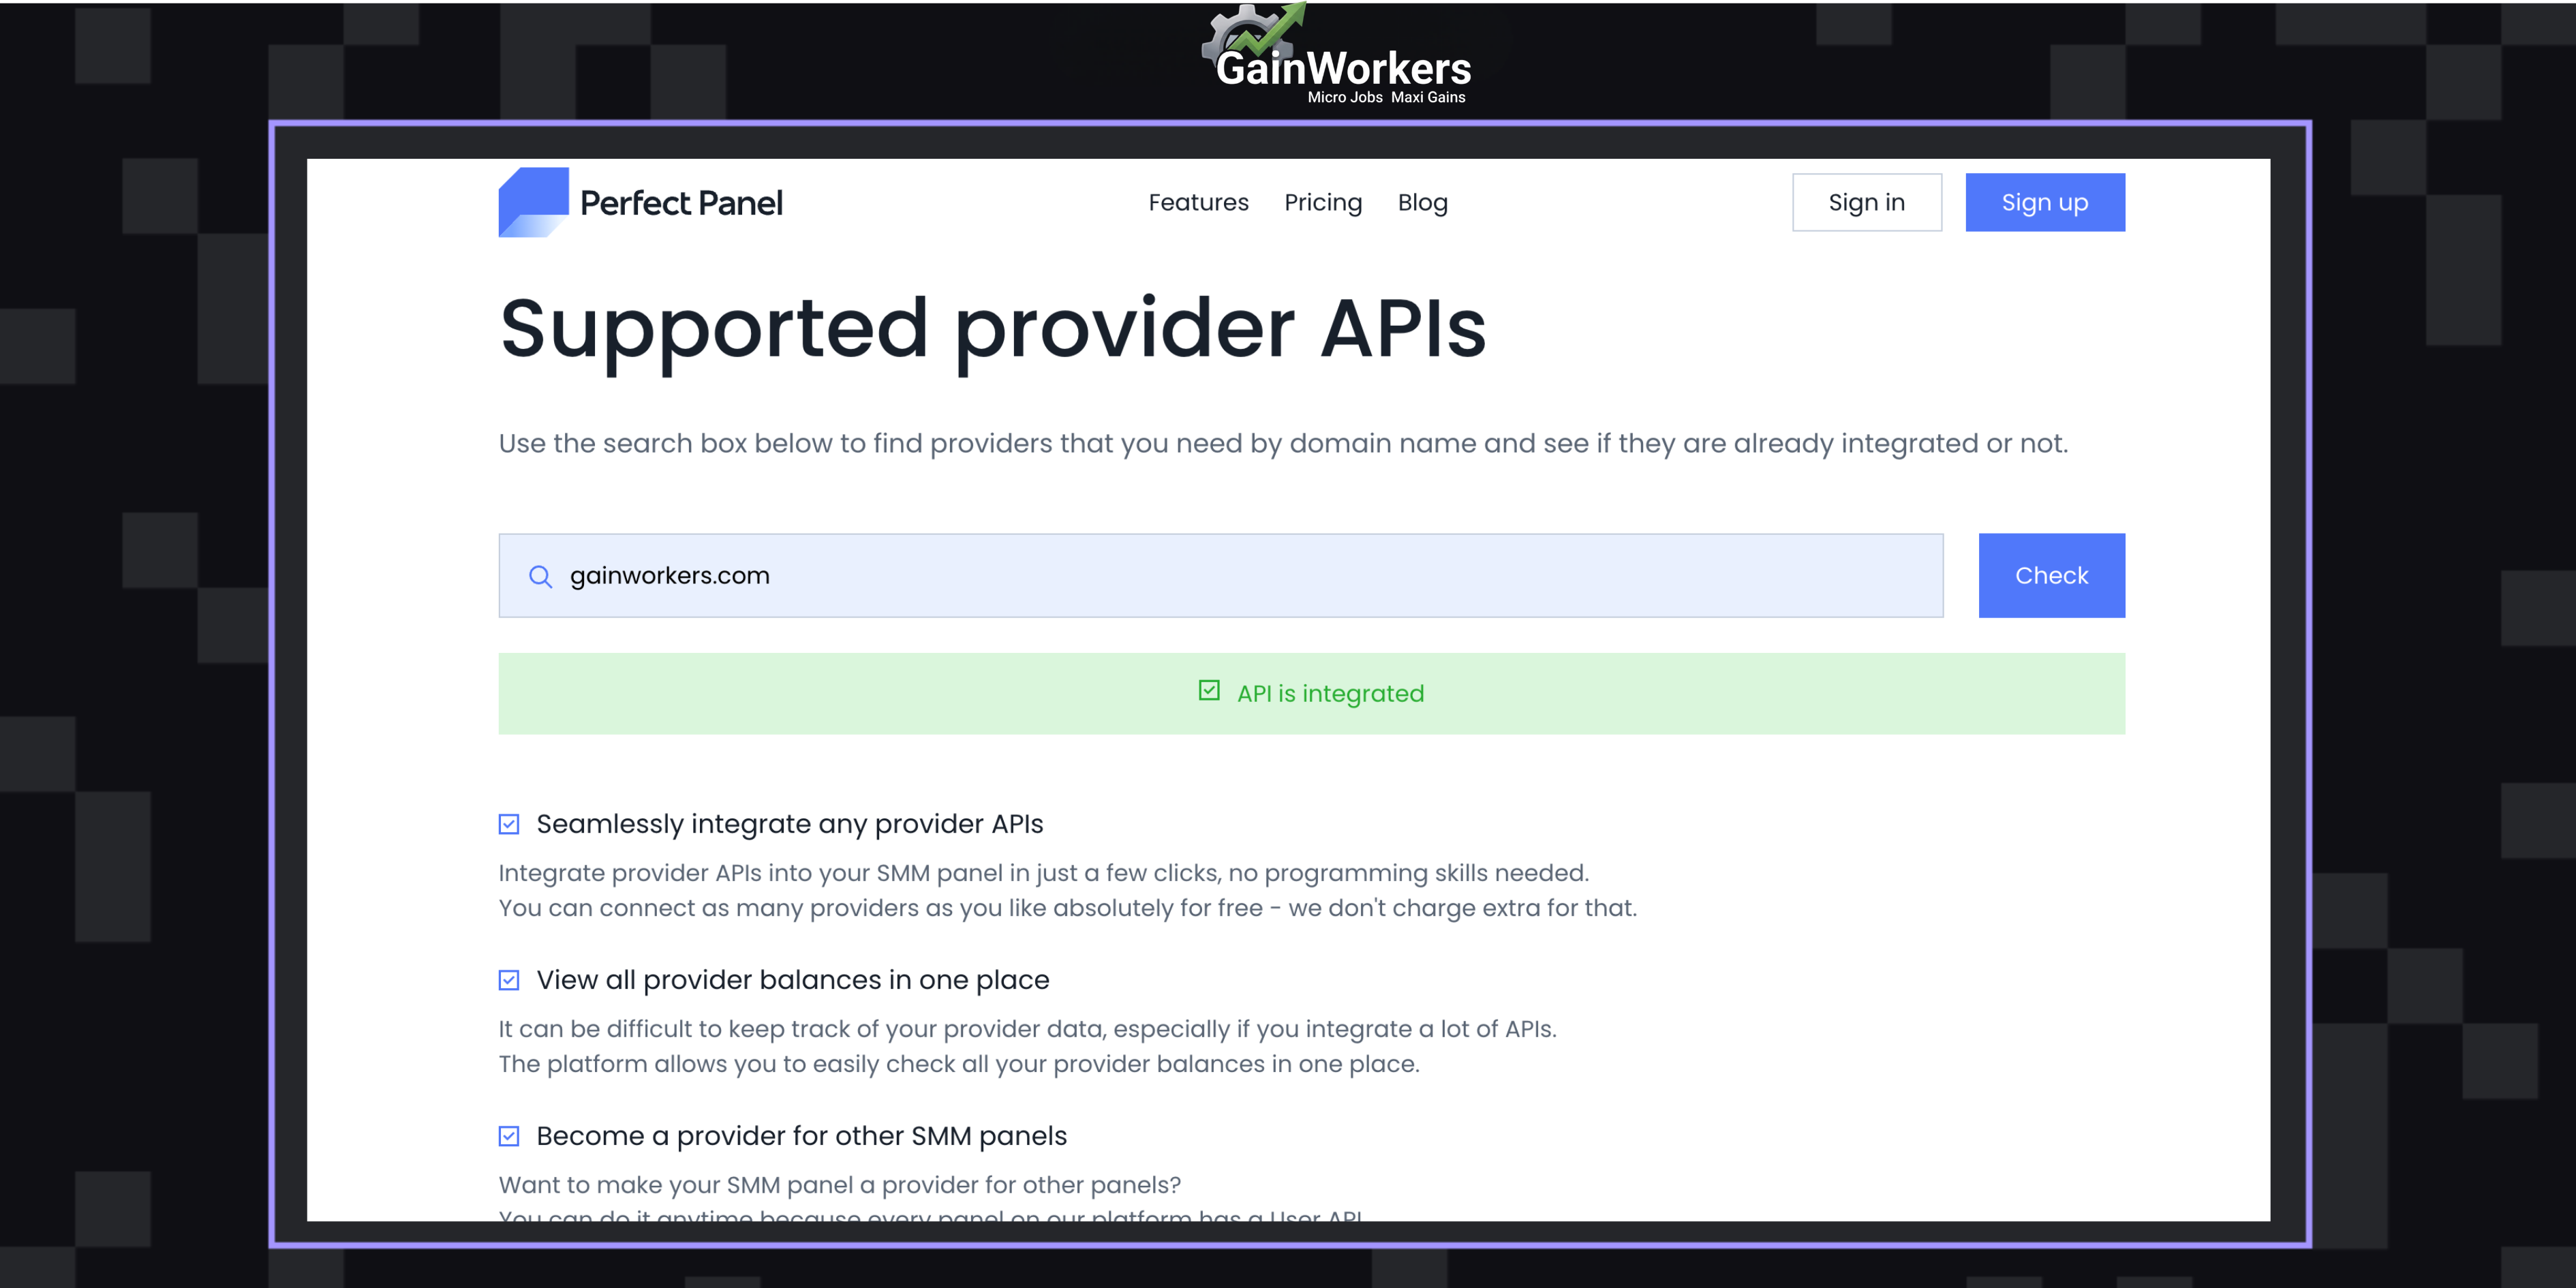2576x1288 pixels.
Task: Click the Sign in button
Action: click(1866, 203)
